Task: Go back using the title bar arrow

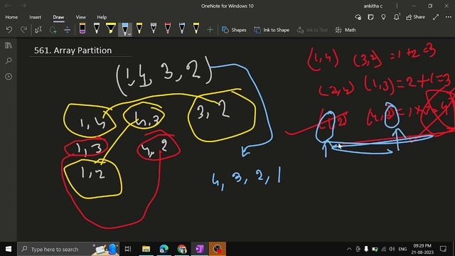Action: click(8, 6)
